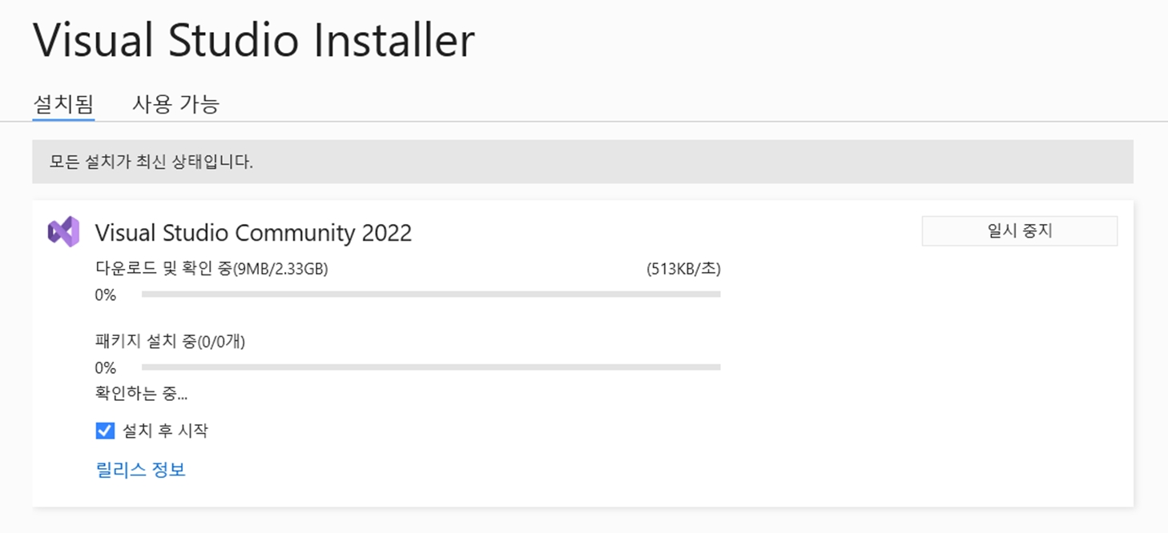1168x533 pixels.
Task: Select the Visual Studio Community 2022 product title
Action: click(x=253, y=233)
